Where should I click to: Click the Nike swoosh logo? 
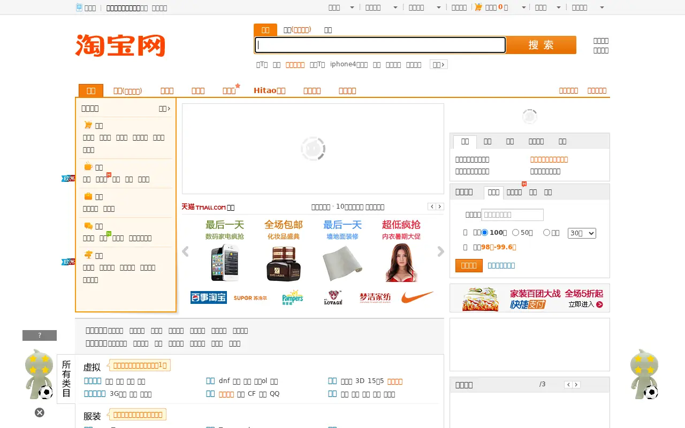point(417,297)
